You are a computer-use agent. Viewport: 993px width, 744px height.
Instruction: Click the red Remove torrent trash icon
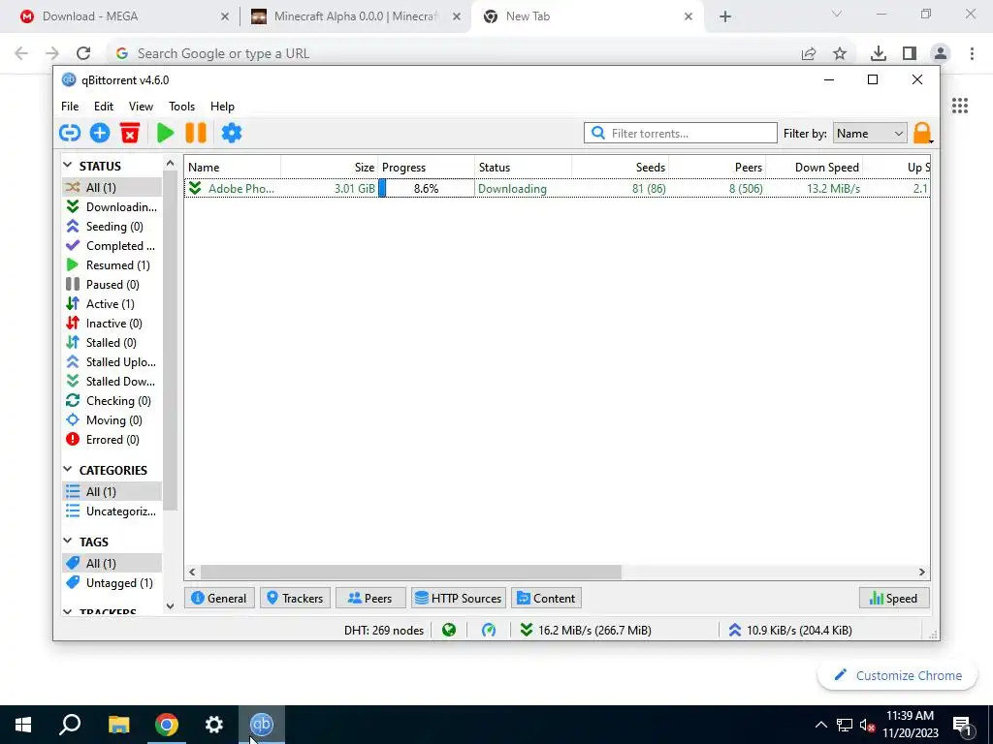130,133
